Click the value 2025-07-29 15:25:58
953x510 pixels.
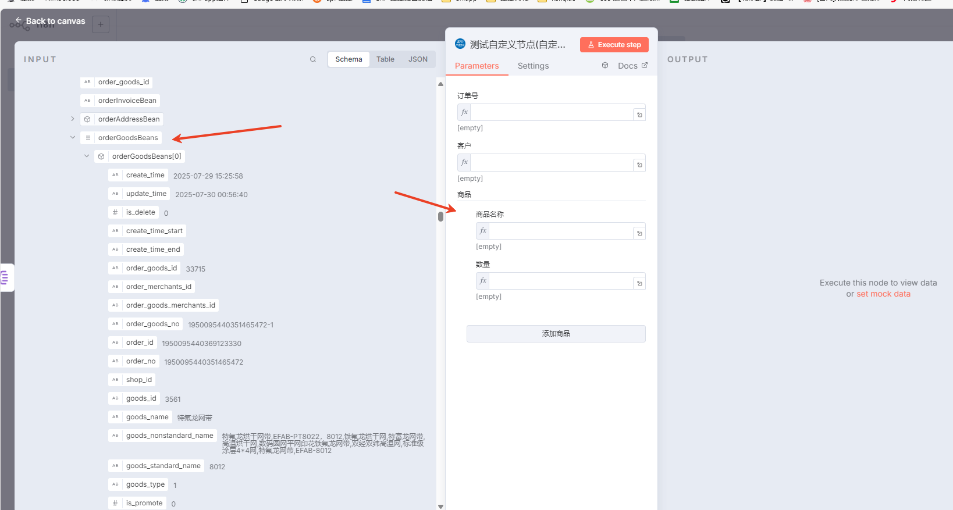(x=208, y=176)
